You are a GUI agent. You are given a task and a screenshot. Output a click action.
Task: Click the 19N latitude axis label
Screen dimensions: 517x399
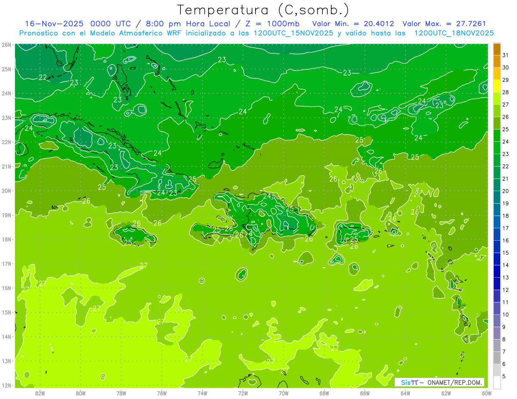coord(6,215)
